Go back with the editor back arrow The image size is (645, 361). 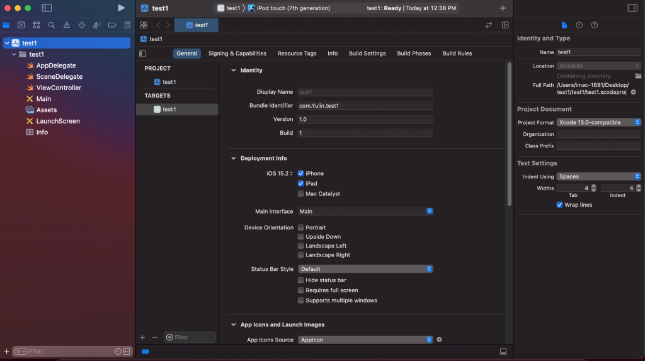pyautogui.click(x=158, y=25)
